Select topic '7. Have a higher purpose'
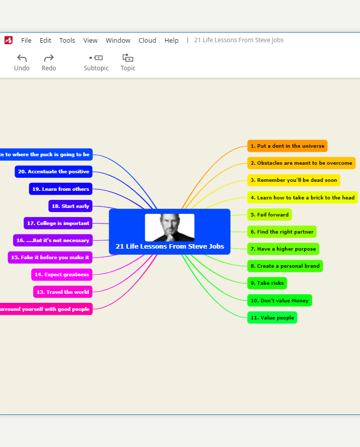 283,249
